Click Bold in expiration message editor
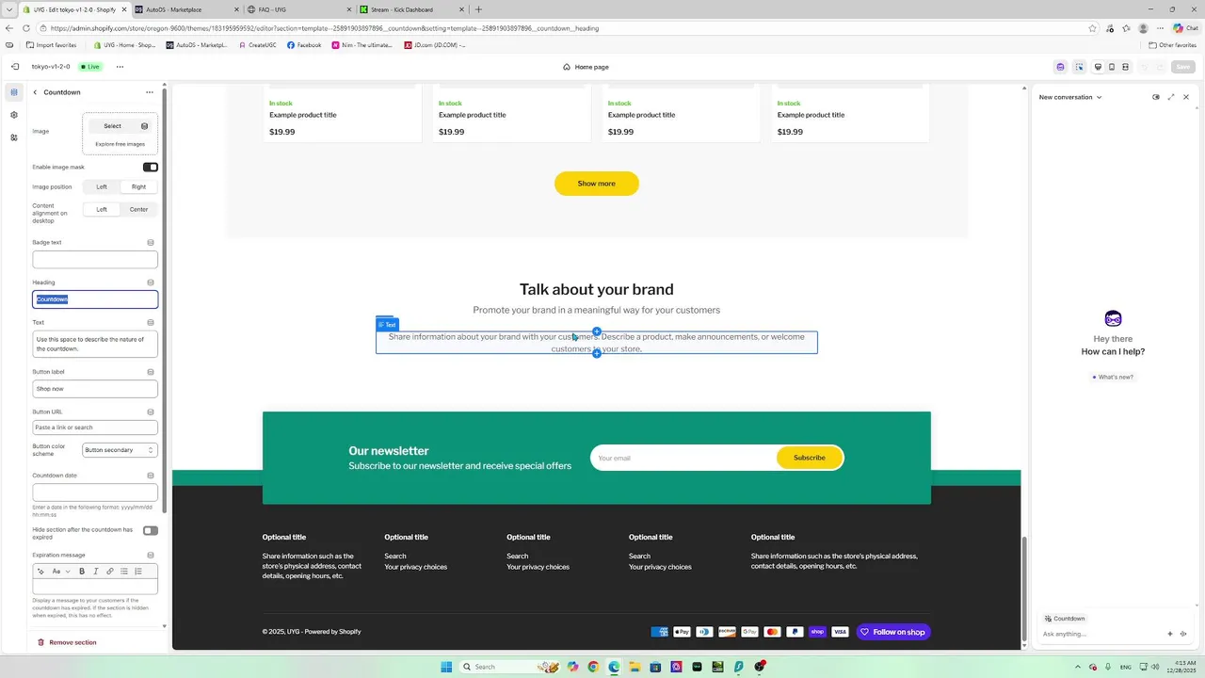 click(x=82, y=571)
